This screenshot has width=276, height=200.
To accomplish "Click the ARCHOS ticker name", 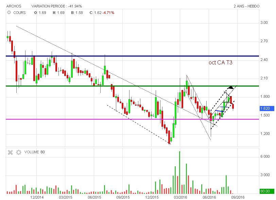I will click(14, 6).
